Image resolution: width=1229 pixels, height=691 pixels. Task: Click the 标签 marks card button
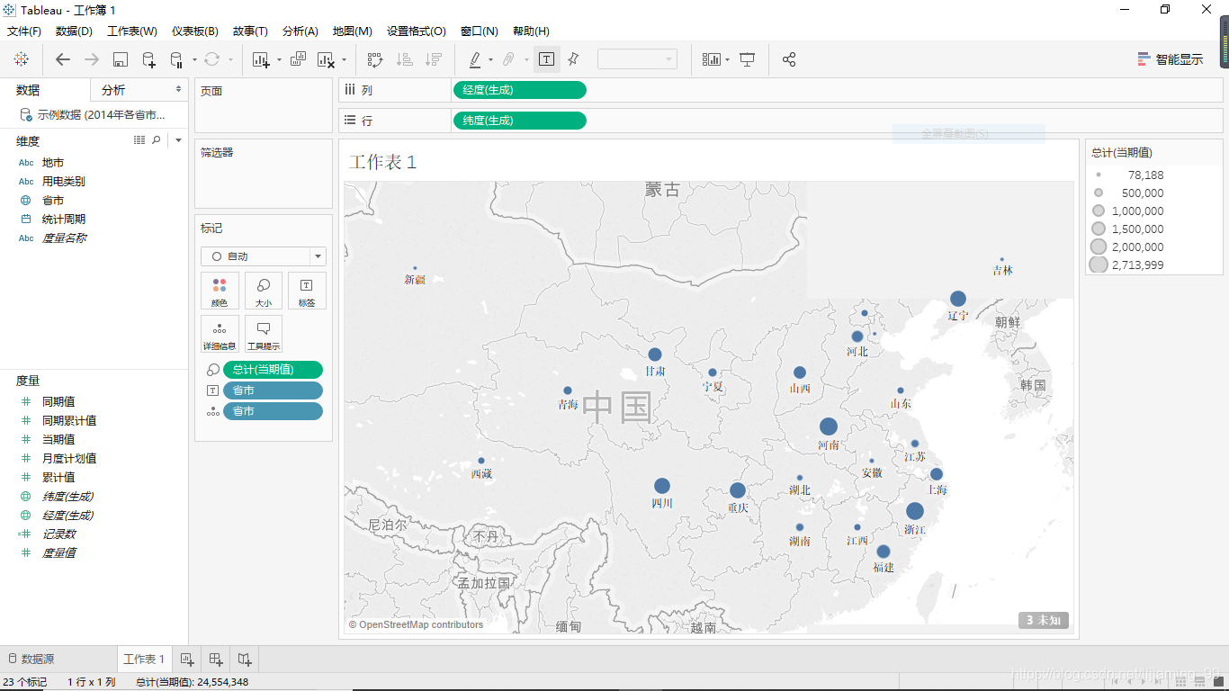click(x=307, y=291)
